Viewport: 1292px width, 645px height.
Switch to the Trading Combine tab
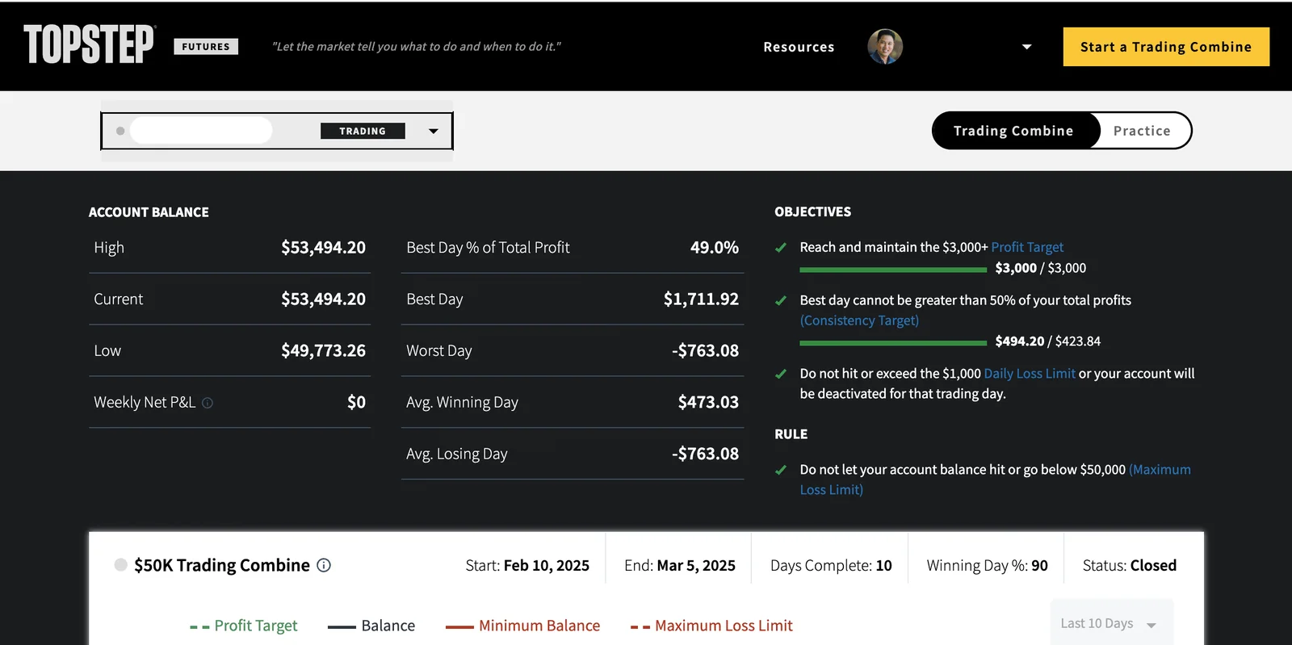pos(1013,131)
